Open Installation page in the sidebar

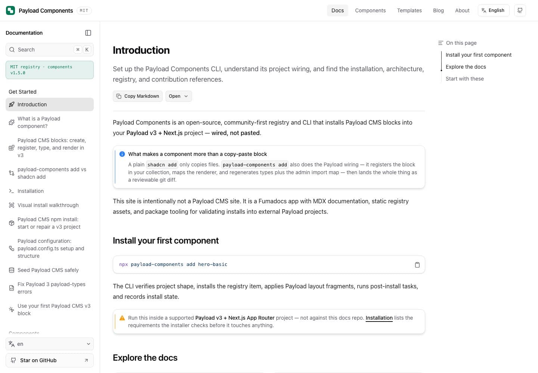click(50, 191)
